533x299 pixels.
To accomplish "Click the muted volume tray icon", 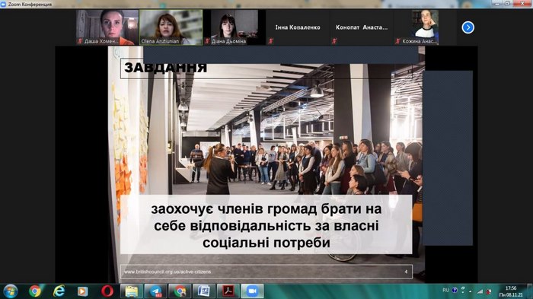I will (489, 291).
